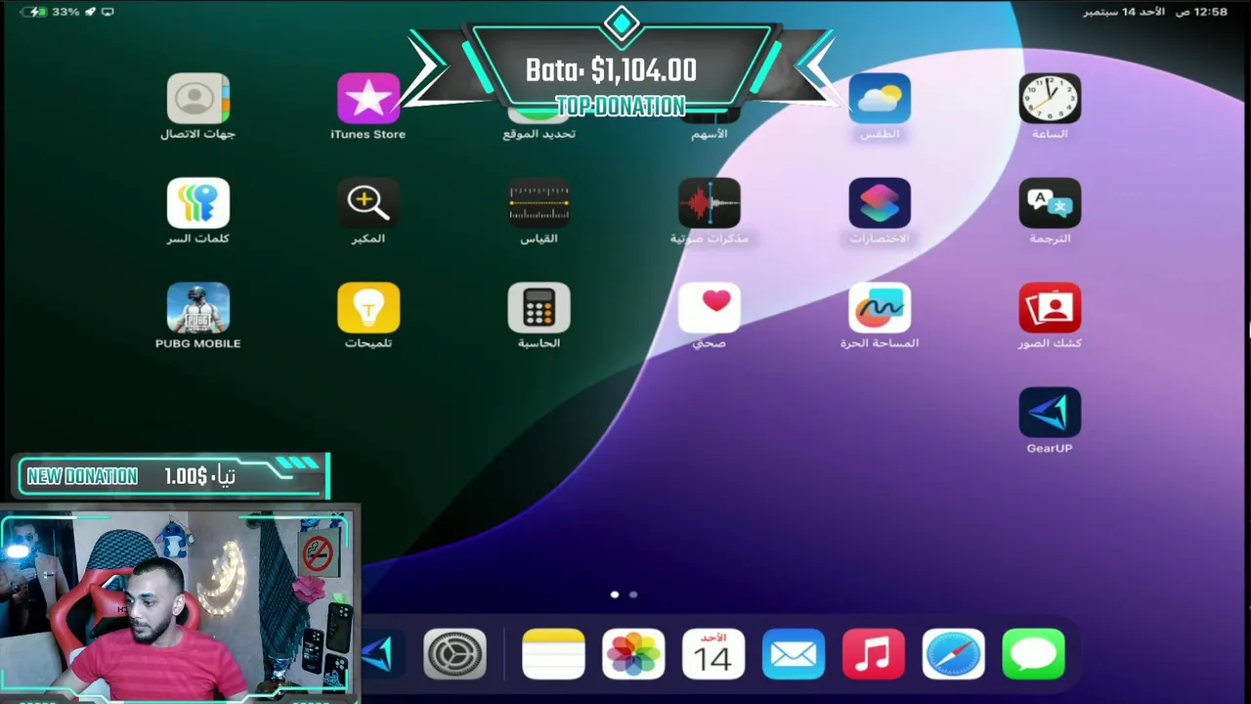Open the Passwords app (كلمات السر)
This screenshot has width=1251, height=704.
(198, 202)
